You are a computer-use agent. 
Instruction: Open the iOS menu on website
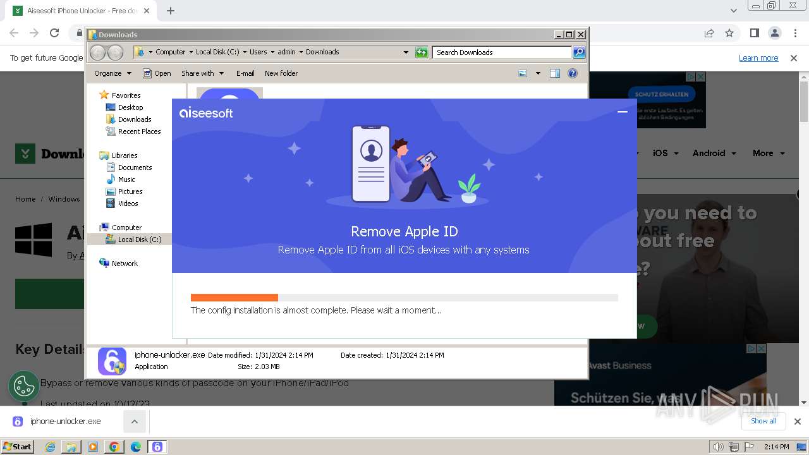(x=666, y=153)
